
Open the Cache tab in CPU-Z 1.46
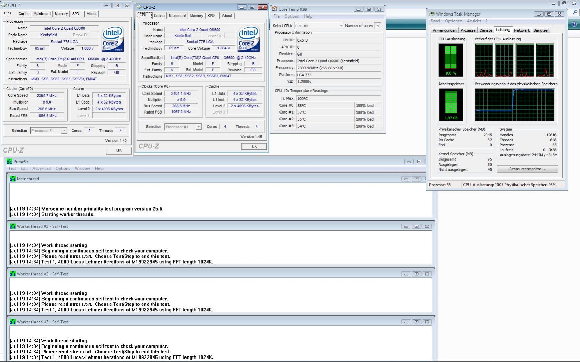(x=159, y=16)
